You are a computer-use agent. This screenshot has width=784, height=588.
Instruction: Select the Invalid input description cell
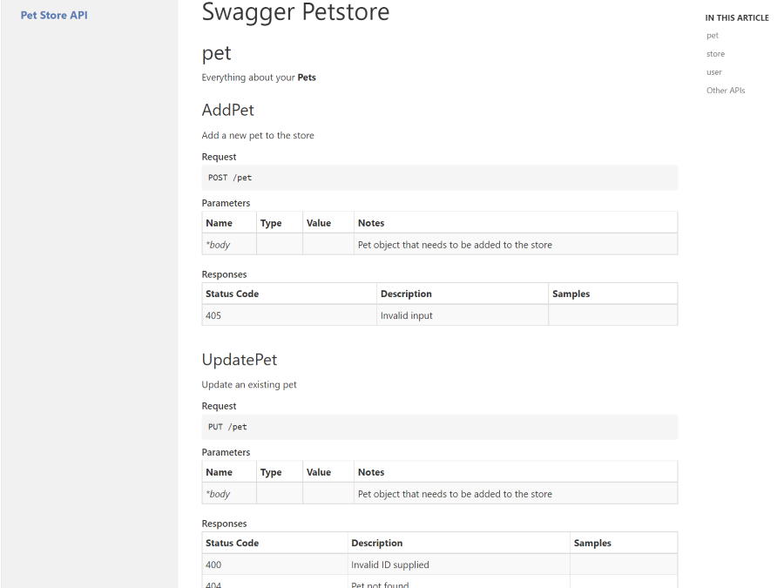[406, 315]
